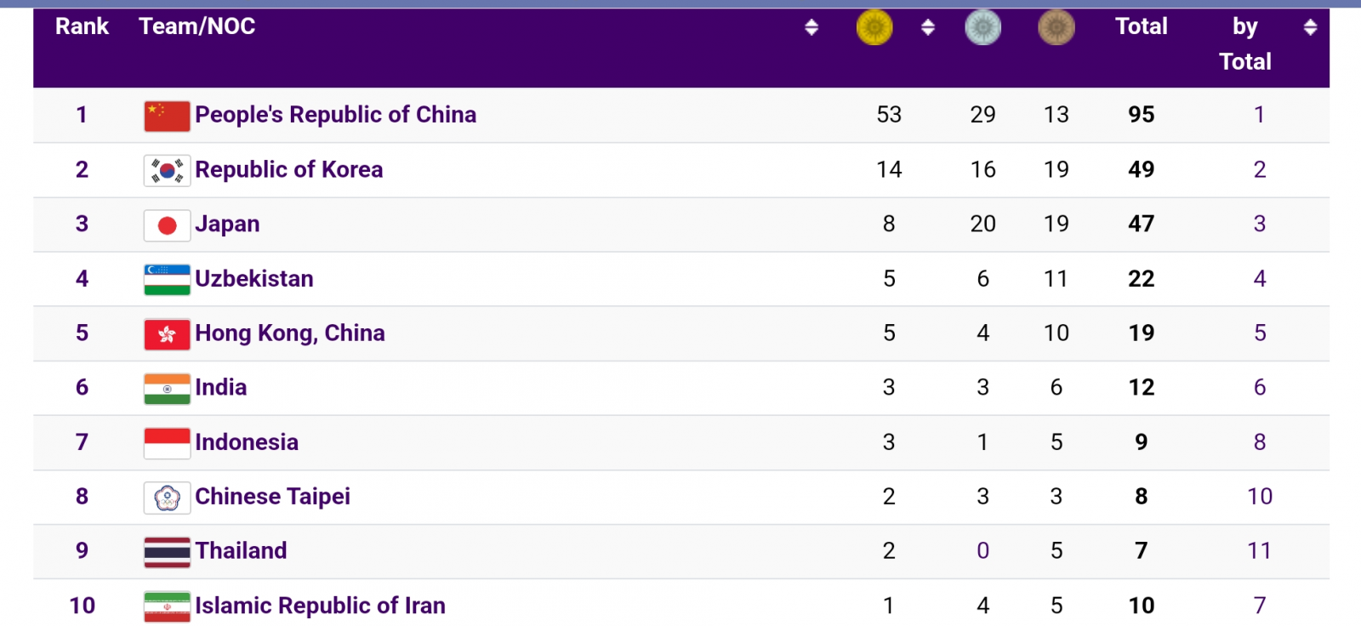Click the China flag icon
Screen dimensions: 1361x626
pyautogui.click(x=167, y=116)
